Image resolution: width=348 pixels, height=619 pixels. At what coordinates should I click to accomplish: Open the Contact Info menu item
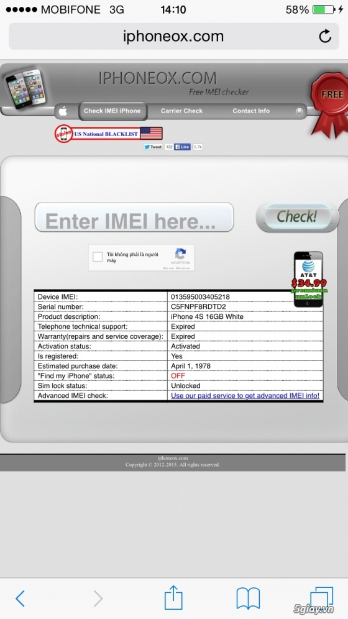coord(251,111)
